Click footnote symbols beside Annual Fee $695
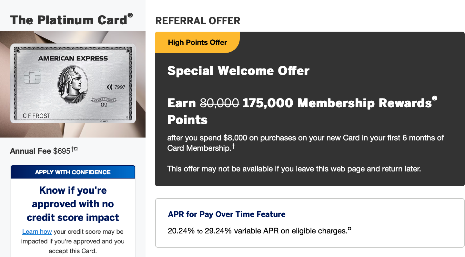The height and width of the screenshot is (257, 465). tap(74, 149)
